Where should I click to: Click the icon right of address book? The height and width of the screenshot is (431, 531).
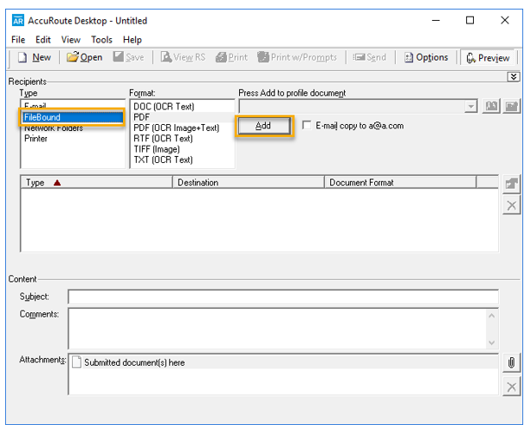[x=511, y=107]
